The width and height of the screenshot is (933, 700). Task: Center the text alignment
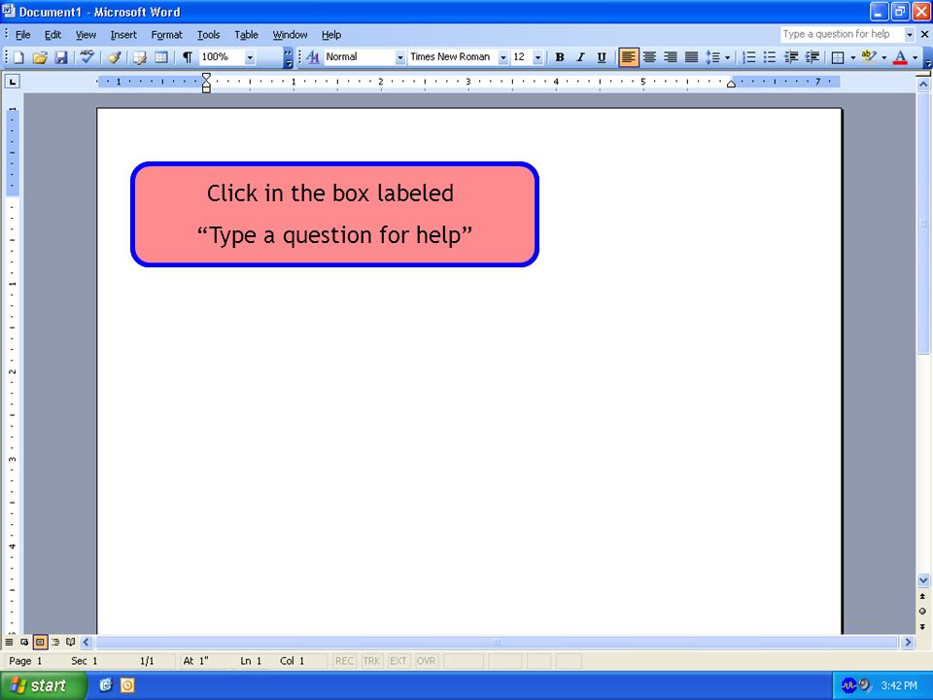[x=649, y=57]
